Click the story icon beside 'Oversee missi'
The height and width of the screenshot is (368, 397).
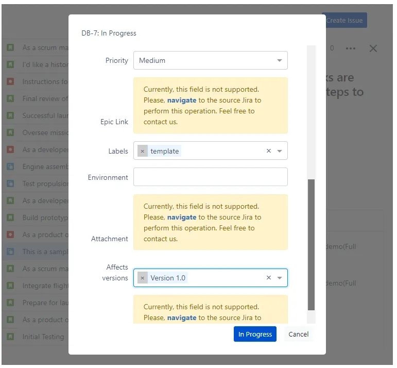(10, 132)
